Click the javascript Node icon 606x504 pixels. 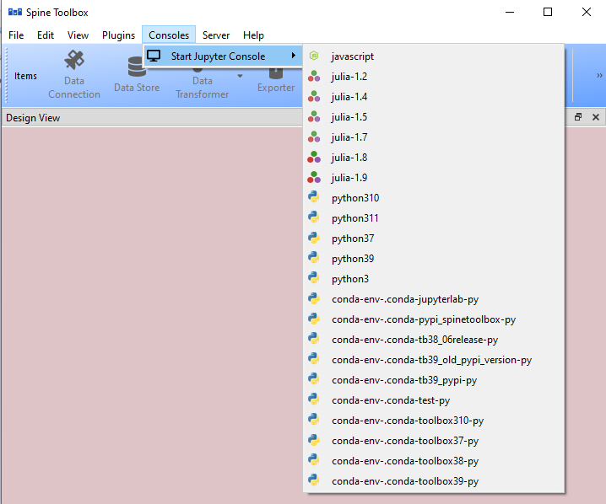[314, 56]
